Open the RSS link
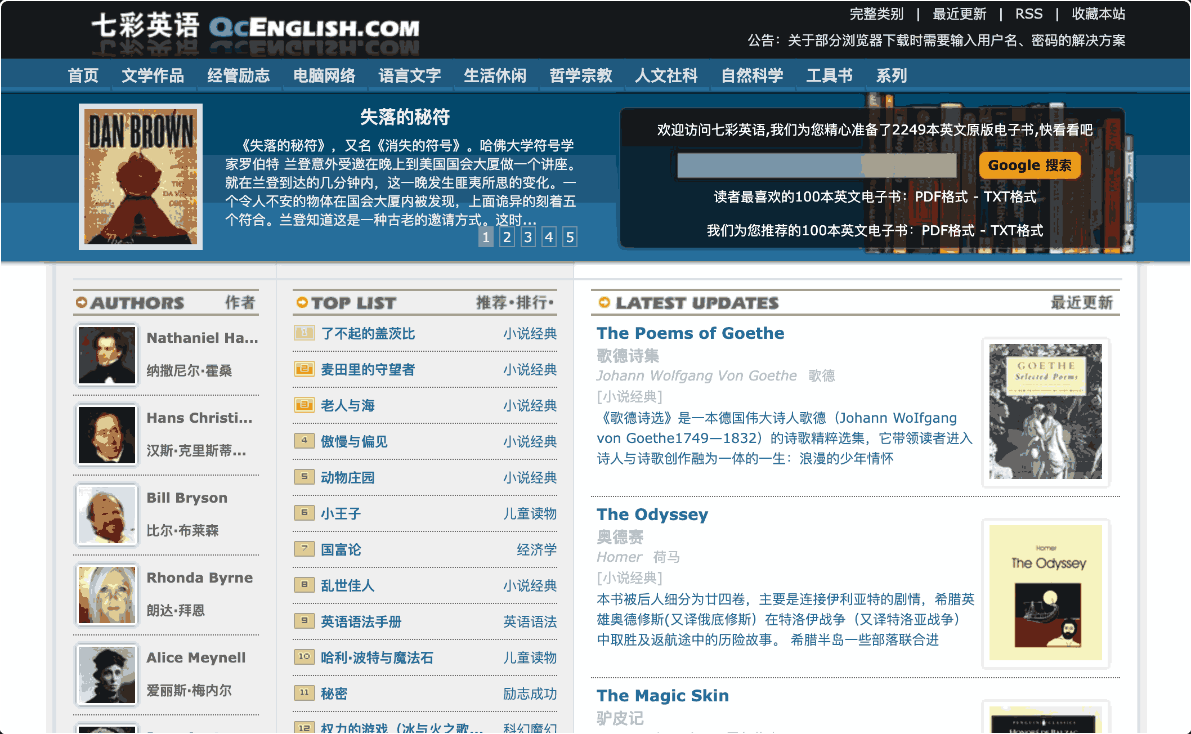 click(x=1028, y=14)
